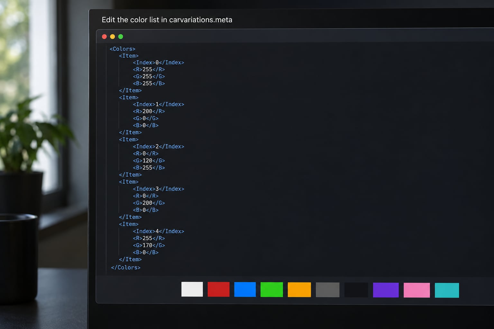The height and width of the screenshot is (329, 494).
Task: Select the green color swatch
Action: (272, 289)
